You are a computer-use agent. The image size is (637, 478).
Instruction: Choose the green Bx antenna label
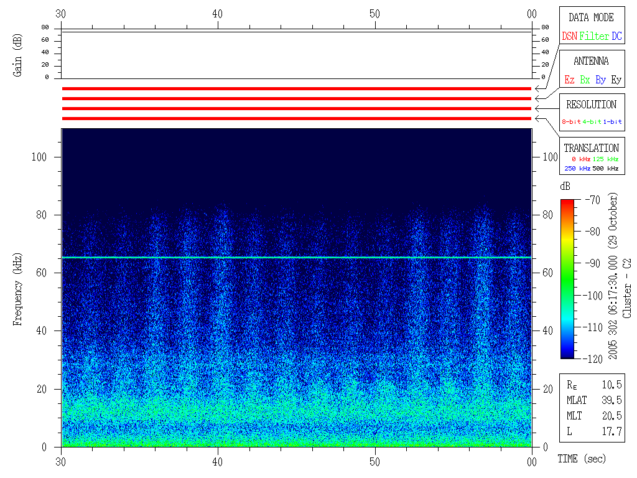tap(585, 80)
